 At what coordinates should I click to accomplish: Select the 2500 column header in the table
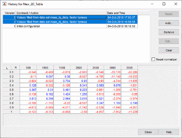pos(96,68)
